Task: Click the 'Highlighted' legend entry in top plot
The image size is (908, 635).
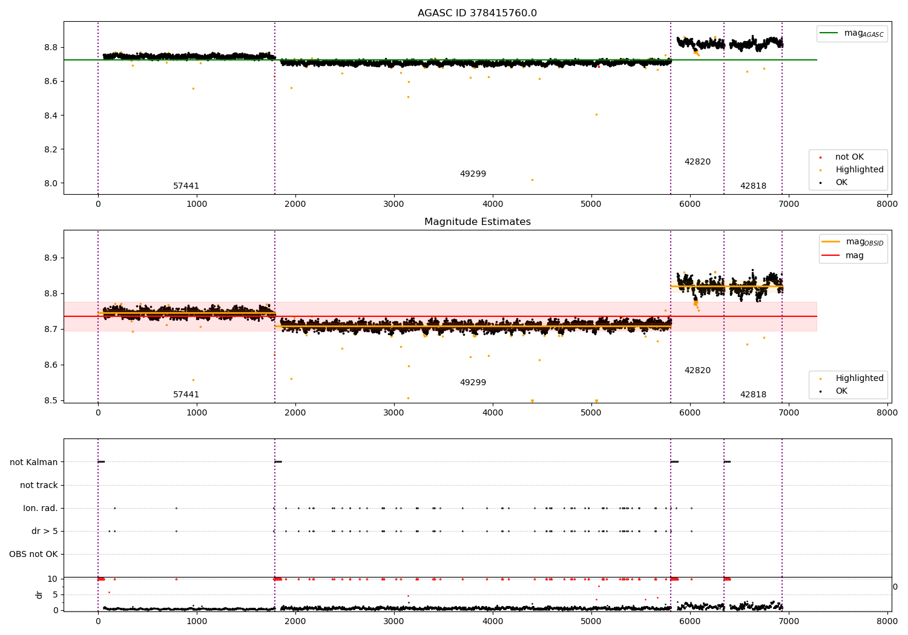Action: point(852,170)
